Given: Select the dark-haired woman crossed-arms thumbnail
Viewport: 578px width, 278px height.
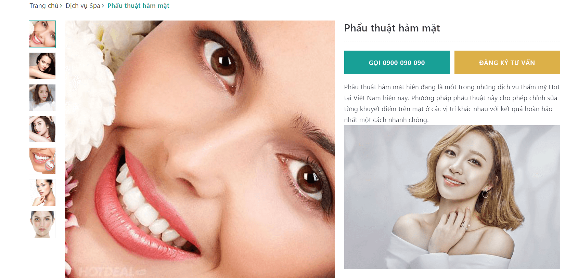Looking at the screenshot, I should pos(42,66).
